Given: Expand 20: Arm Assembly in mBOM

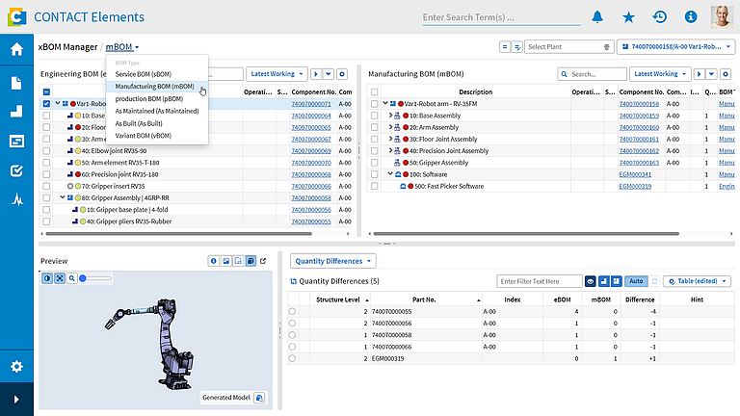Looking at the screenshot, I should pos(390,127).
